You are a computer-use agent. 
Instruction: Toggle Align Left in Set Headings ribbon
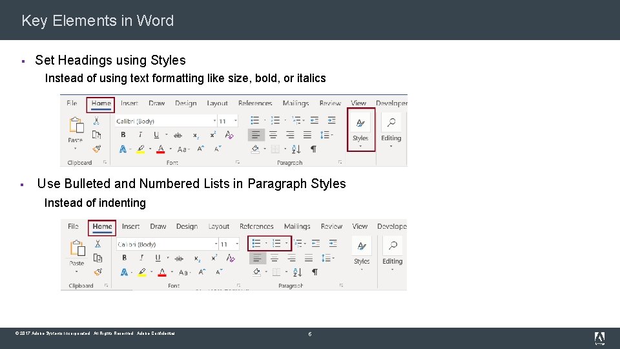coord(256,135)
